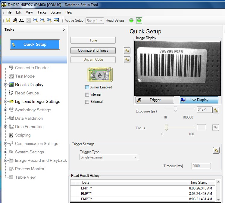Click settings icon beside Optimize Brightness
Image resolution: width=225 pixels, height=203 pixels.
(x=127, y=51)
